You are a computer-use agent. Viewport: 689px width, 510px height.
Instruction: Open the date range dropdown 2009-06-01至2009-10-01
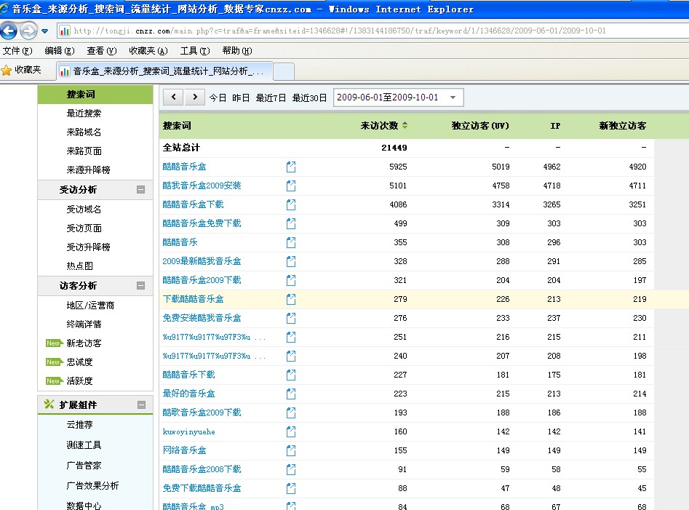399,97
